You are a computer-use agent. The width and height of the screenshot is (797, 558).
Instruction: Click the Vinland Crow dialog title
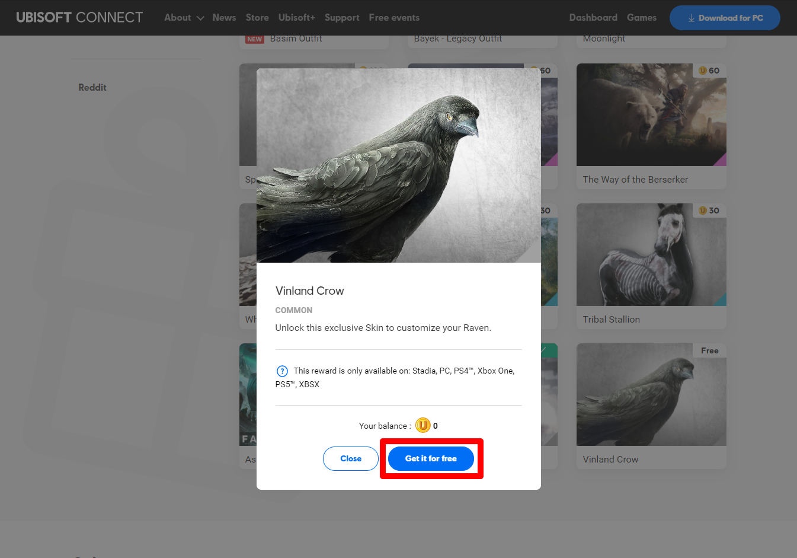click(x=309, y=291)
